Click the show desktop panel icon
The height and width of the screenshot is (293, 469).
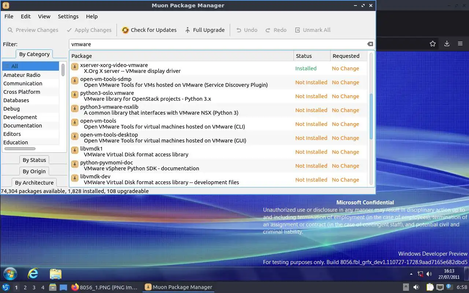coord(63,288)
